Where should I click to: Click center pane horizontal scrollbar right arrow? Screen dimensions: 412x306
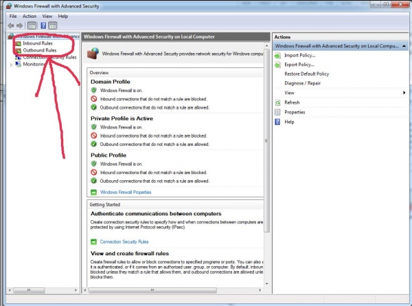[260, 290]
